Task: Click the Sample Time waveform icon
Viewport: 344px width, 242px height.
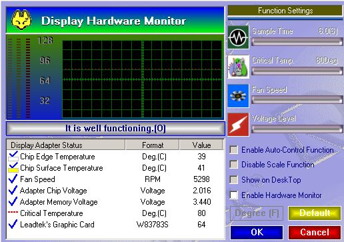Action: [x=238, y=37]
